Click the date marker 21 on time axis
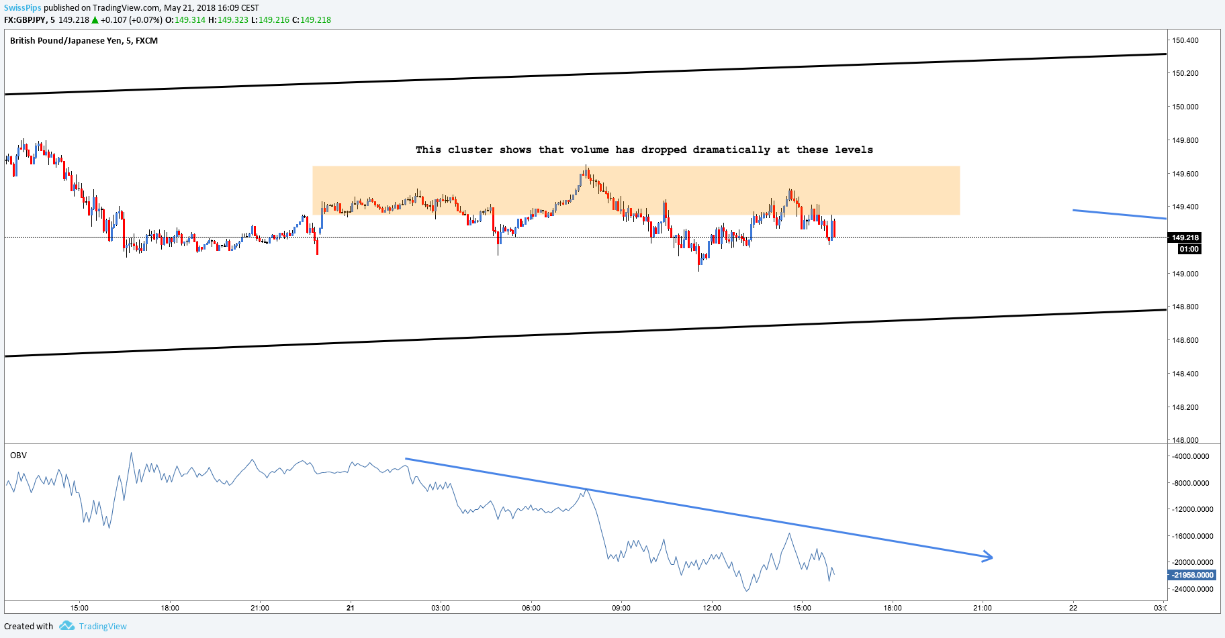1225x638 pixels. pos(351,608)
